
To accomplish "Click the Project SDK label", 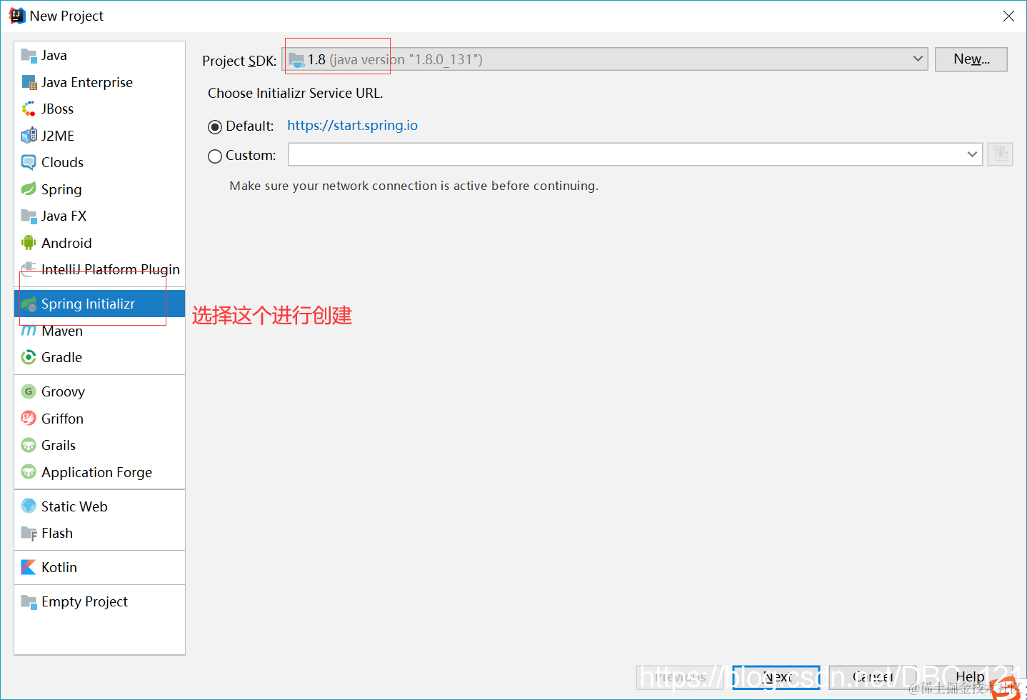I will (x=239, y=61).
